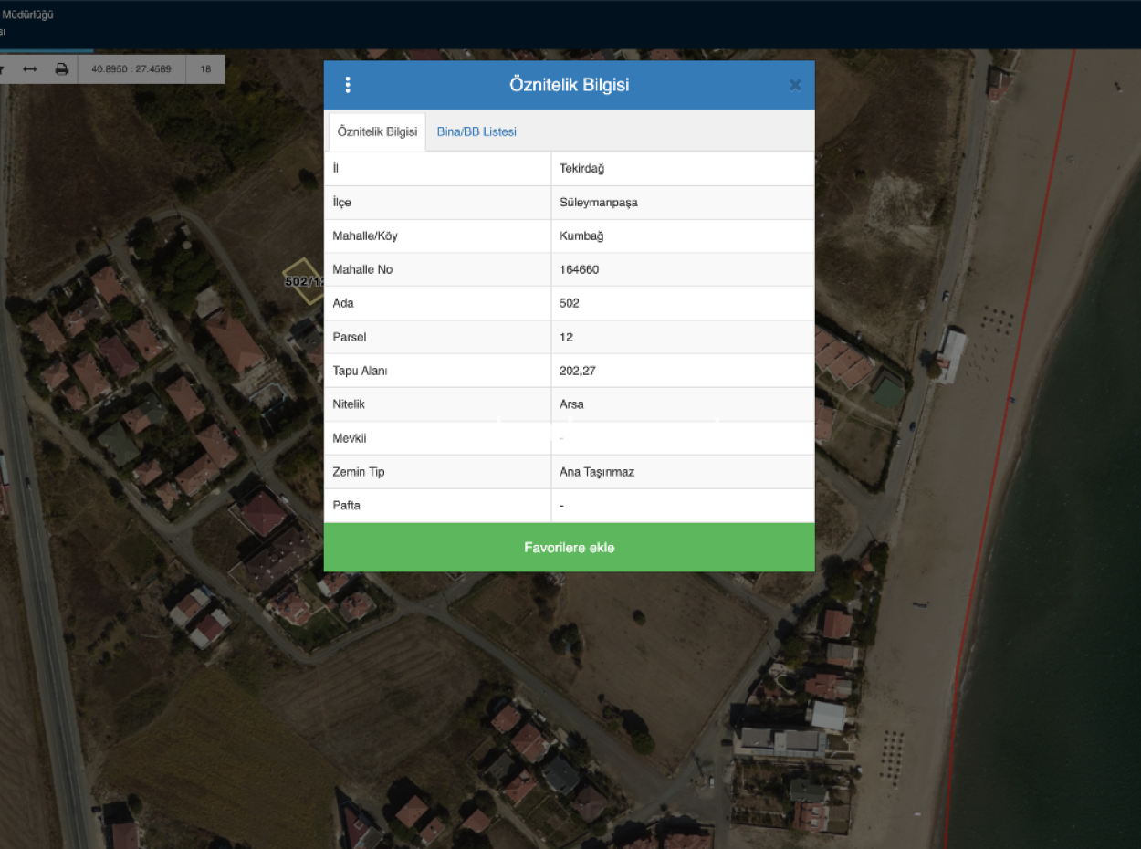Switch to the Bina/BB Listesi tab
The height and width of the screenshot is (849, 1141).
[x=476, y=131]
